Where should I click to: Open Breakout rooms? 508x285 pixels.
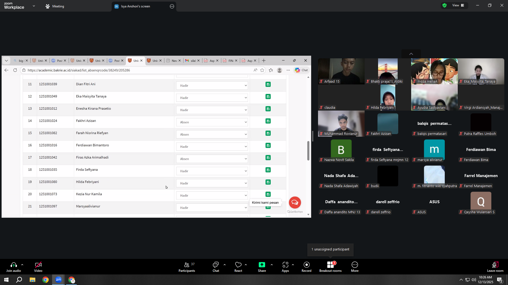click(x=330, y=267)
